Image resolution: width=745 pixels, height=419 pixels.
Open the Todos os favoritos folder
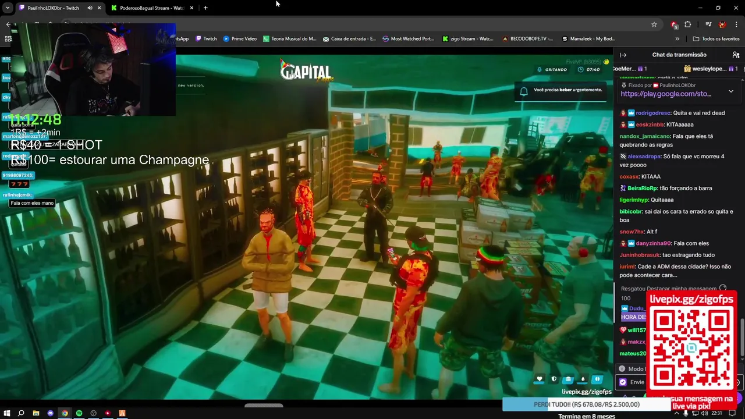pyautogui.click(x=716, y=39)
